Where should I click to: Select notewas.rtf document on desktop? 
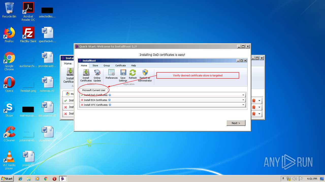click(x=47, y=84)
